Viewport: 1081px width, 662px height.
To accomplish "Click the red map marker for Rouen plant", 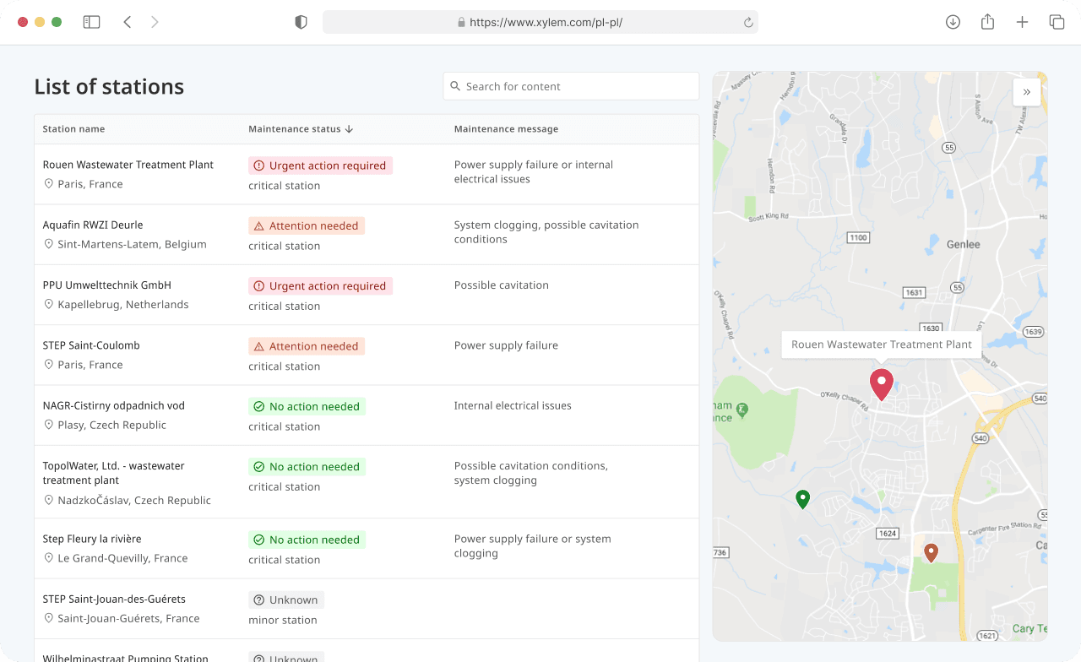I will point(881,384).
